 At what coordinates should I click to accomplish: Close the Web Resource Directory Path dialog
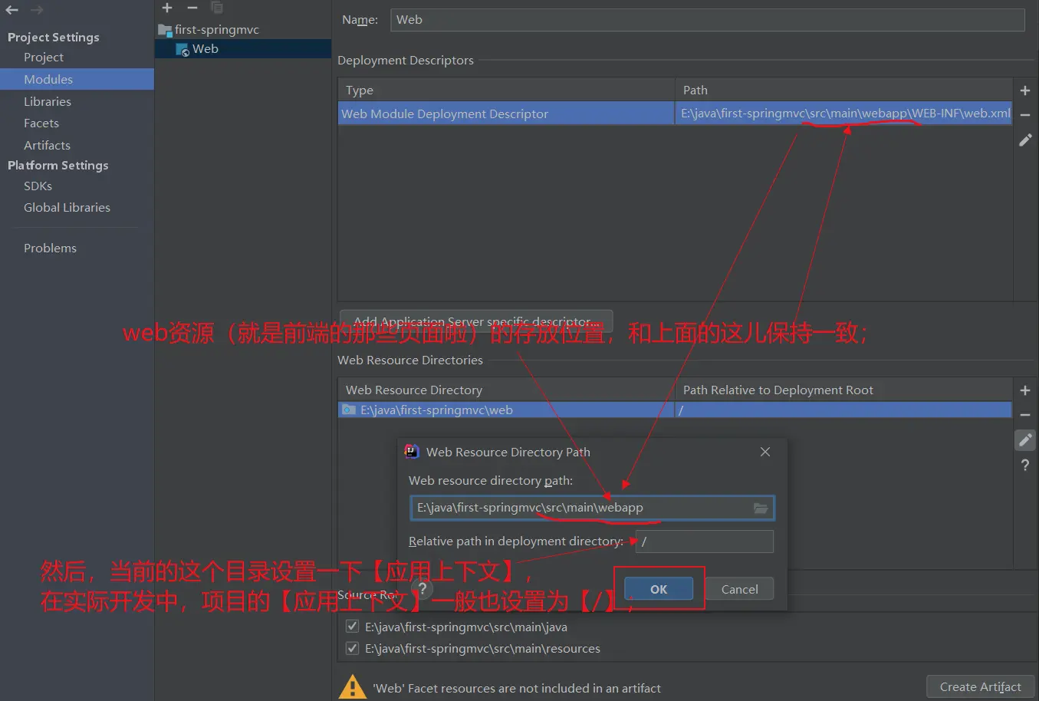point(764,452)
